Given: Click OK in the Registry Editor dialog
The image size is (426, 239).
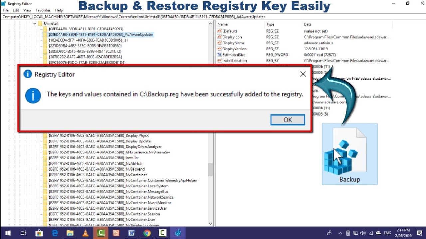Looking at the screenshot, I should 288,120.
